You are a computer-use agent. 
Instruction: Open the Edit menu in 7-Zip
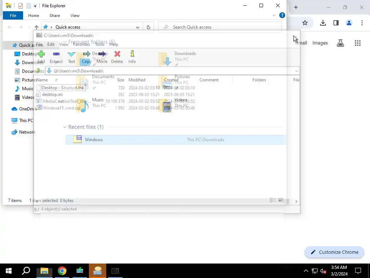(51, 45)
